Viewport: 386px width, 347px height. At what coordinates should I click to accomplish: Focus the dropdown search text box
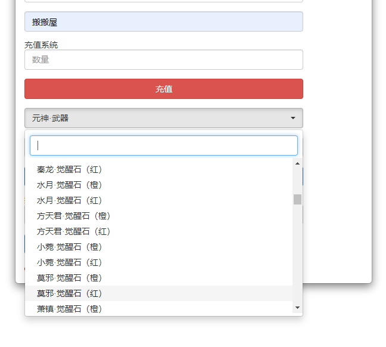point(163,145)
